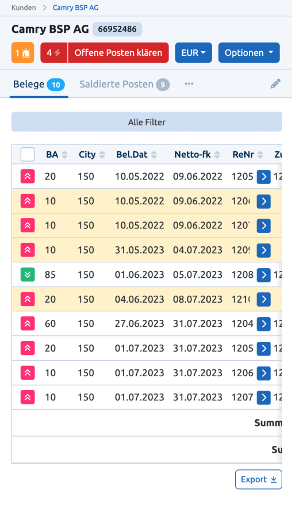Screen dimensions: 292x527
Task: Open blue arrow for row due 08.07.2023
Action: 264,299
